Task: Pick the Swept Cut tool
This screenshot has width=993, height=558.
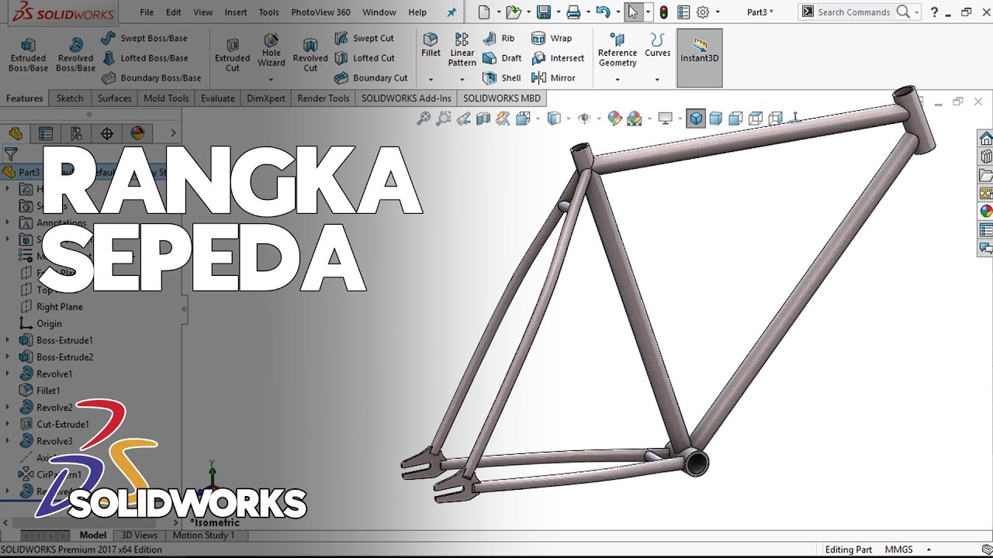Action: point(365,38)
